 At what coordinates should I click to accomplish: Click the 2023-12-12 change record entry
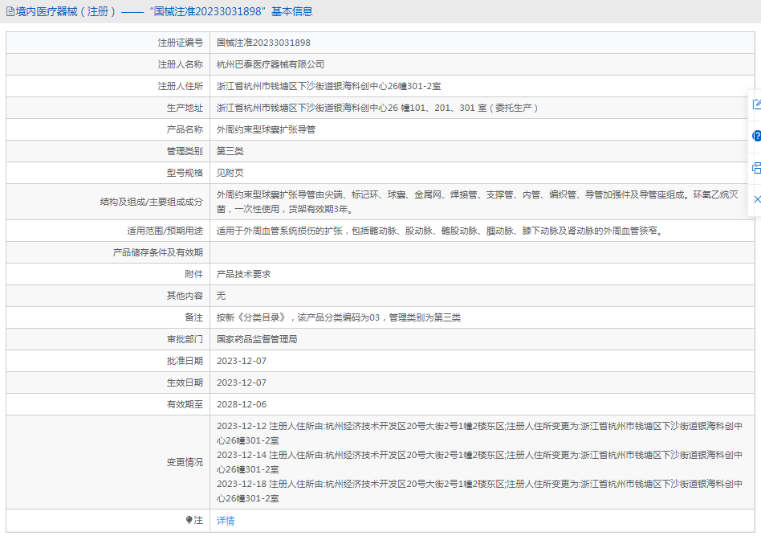479,433
